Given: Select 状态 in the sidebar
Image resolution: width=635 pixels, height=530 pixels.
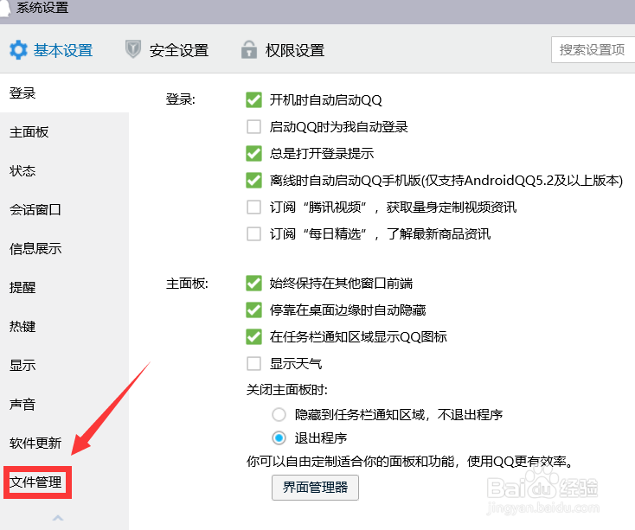Looking at the screenshot, I should point(22,170).
